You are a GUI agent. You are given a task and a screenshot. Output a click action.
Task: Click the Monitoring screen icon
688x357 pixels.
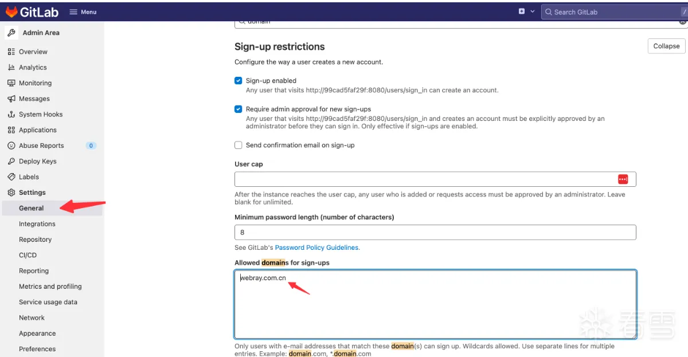[11, 83]
